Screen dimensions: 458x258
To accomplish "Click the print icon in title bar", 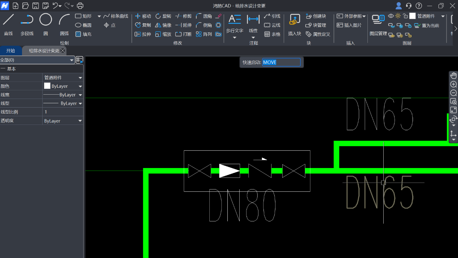I will point(80,6).
